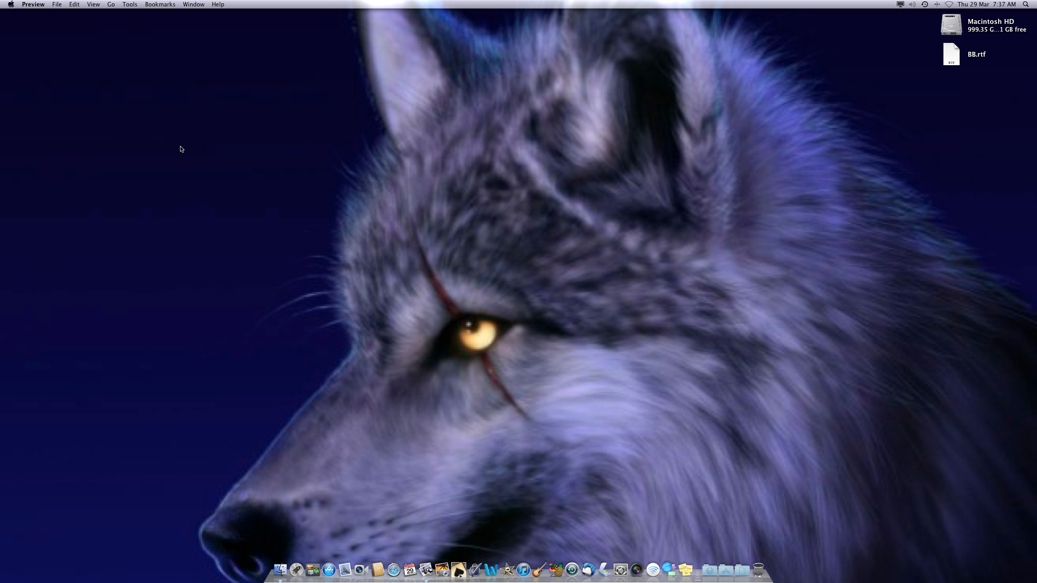This screenshot has width=1037, height=583.
Task: Launch Thunderbird mail icon
Action: coord(588,570)
